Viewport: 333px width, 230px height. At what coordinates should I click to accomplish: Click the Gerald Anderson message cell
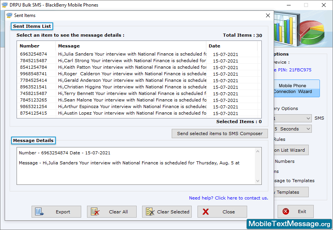132,80
